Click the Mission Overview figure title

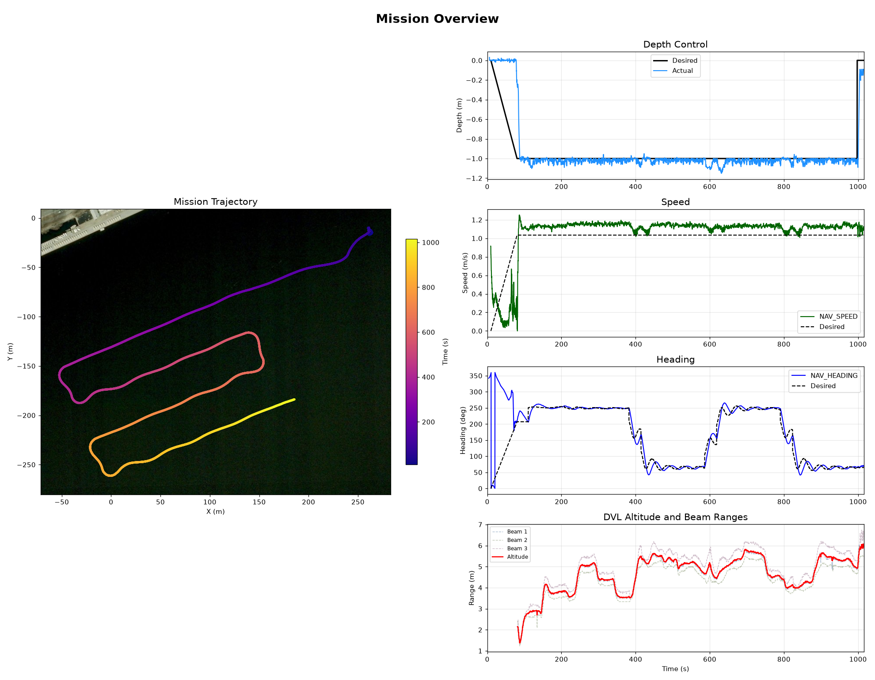click(437, 19)
